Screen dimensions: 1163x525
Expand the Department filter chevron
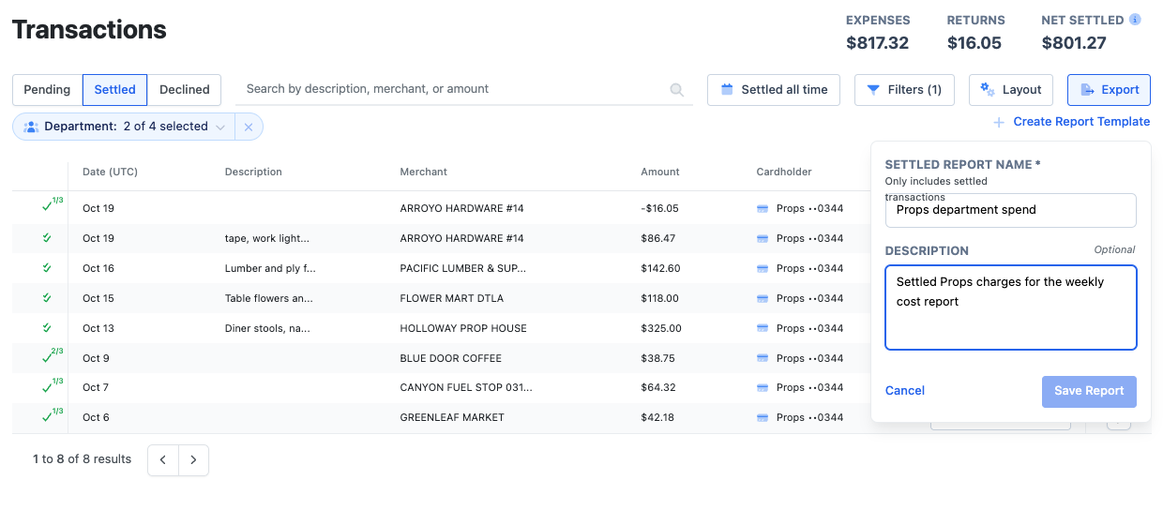pos(220,127)
